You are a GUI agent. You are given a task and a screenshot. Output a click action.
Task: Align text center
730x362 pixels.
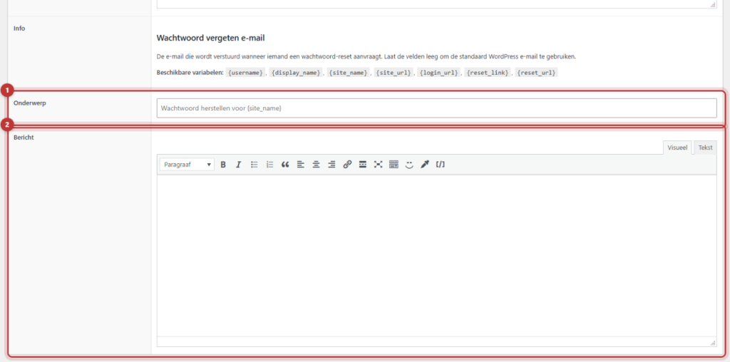(x=316, y=164)
